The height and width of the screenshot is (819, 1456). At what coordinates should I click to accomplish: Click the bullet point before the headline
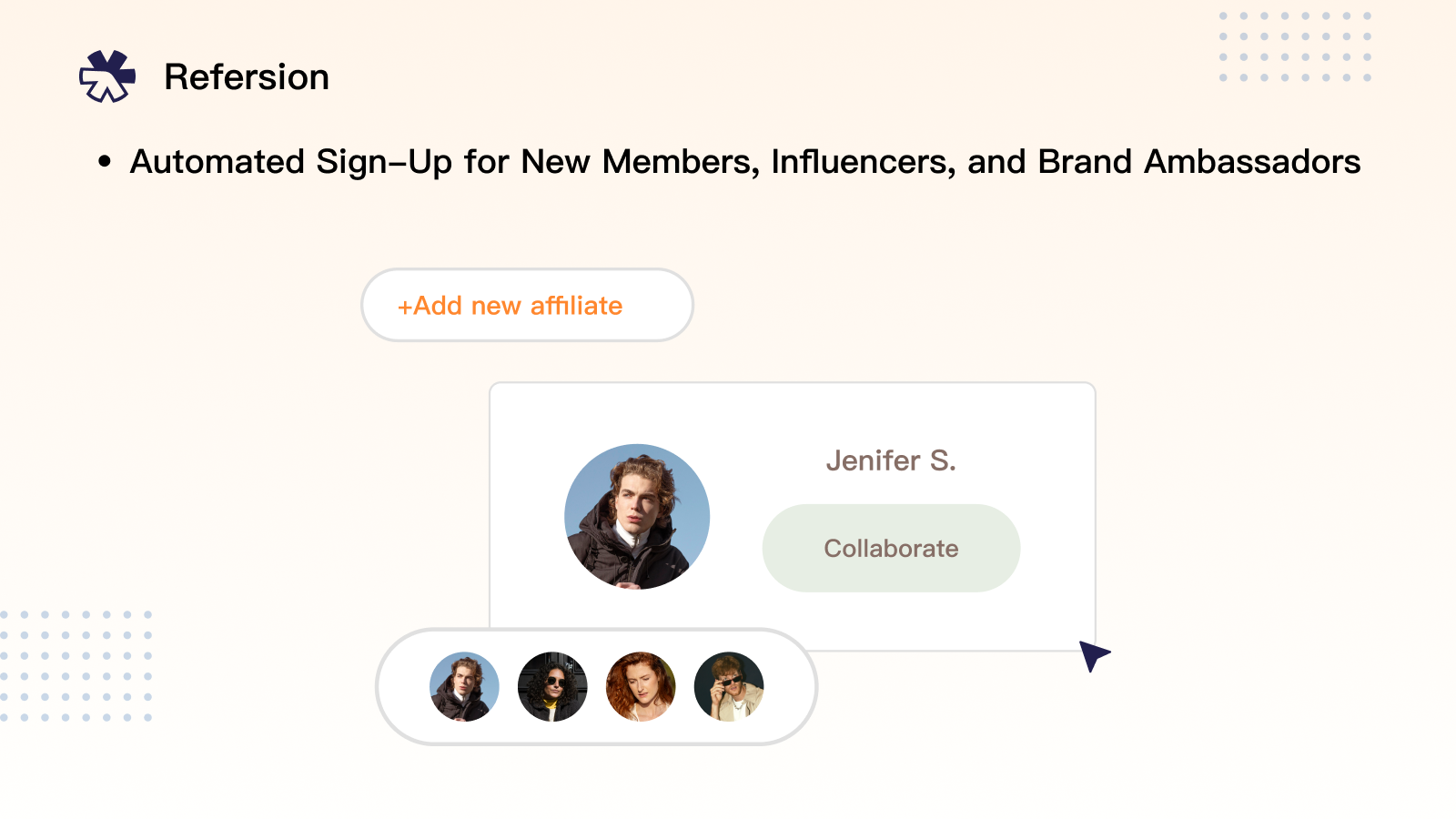(105, 163)
